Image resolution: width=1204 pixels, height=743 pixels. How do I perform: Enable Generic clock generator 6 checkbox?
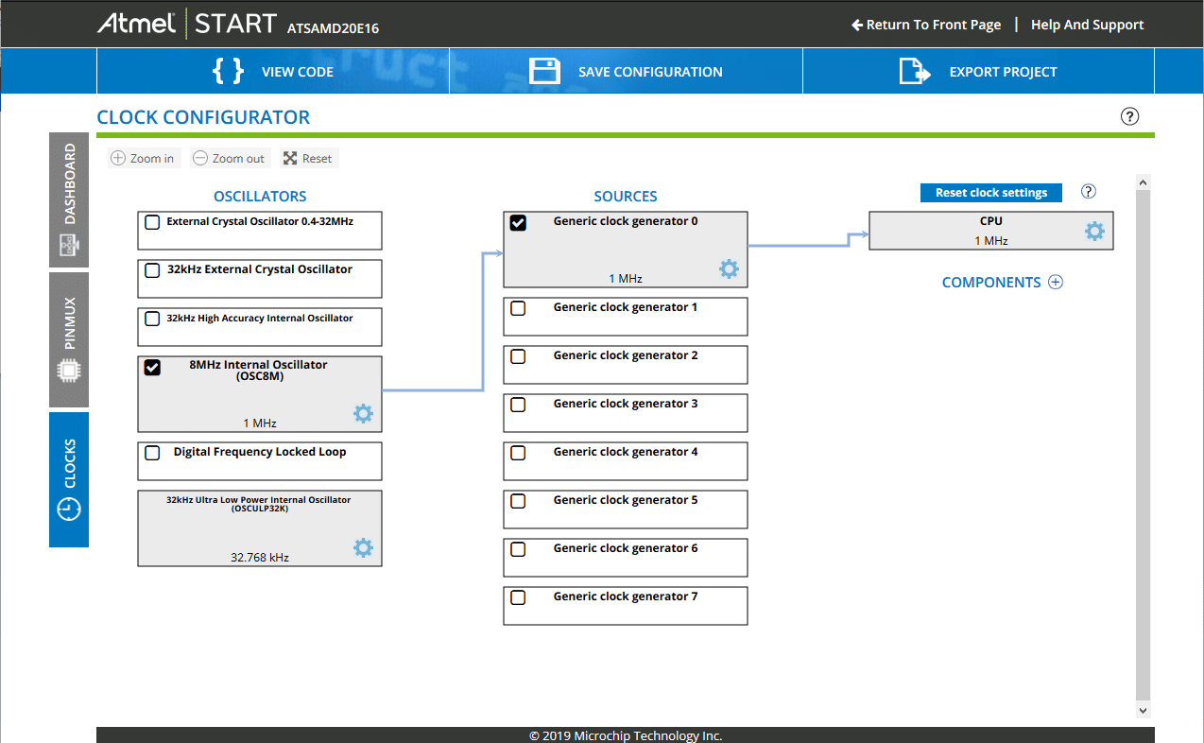point(518,549)
